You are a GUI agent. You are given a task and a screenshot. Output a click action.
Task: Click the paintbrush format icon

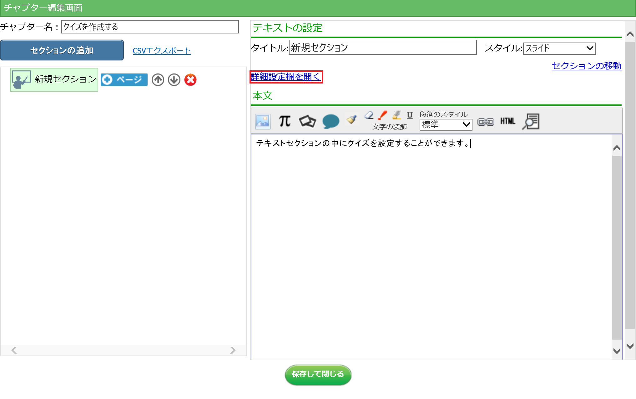352,119
